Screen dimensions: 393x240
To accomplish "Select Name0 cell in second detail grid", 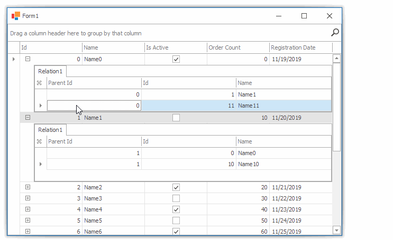I will [284, 153].
